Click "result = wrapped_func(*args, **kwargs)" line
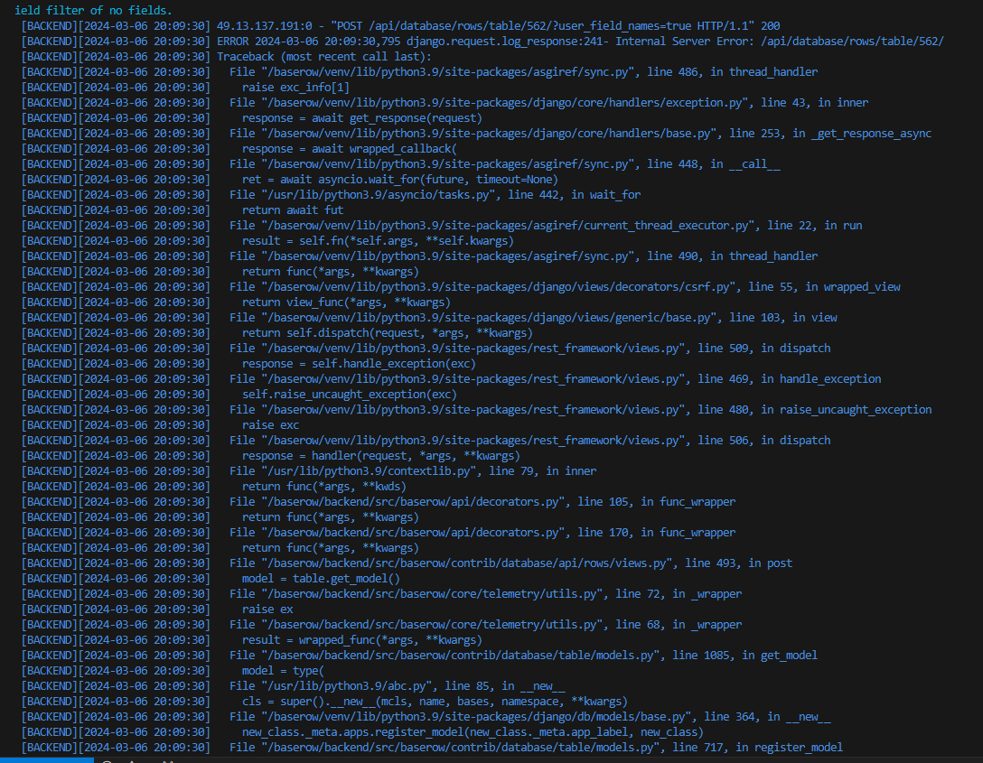The width and height of the screenshot is (983, 763). (x=362, y=639)
